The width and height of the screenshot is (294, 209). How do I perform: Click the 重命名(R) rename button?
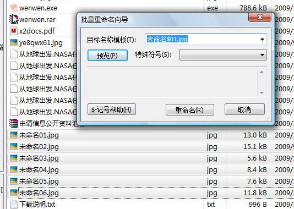190,110
